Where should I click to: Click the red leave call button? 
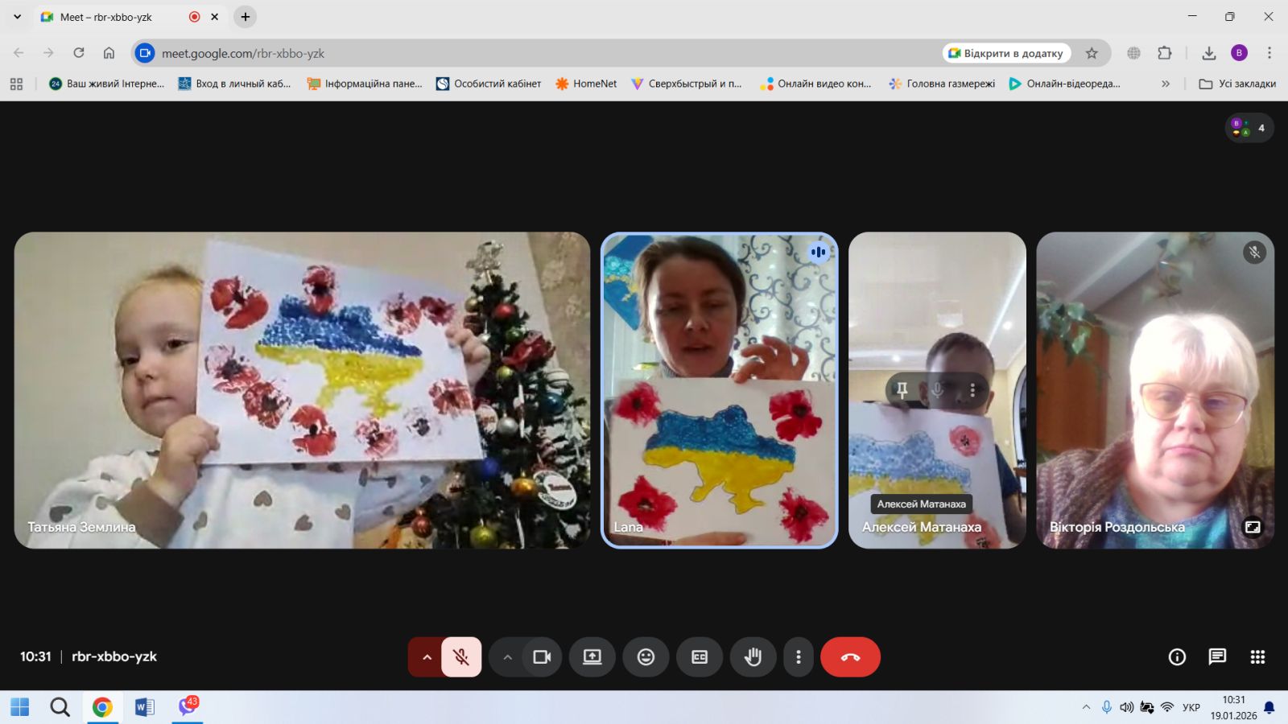(850, 657)
